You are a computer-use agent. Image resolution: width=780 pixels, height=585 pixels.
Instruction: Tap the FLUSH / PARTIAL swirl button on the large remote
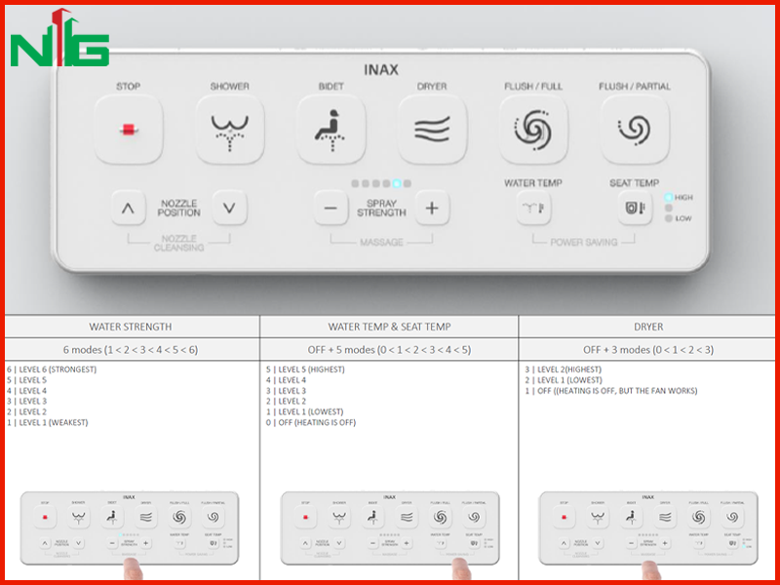635,130
